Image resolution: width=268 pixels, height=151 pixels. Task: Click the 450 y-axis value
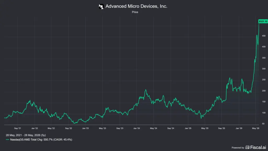click(x=264, y=36)
